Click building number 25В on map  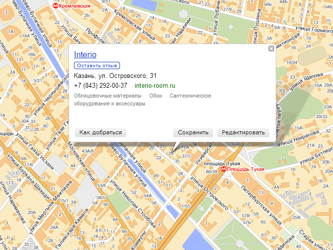point(296,217)
